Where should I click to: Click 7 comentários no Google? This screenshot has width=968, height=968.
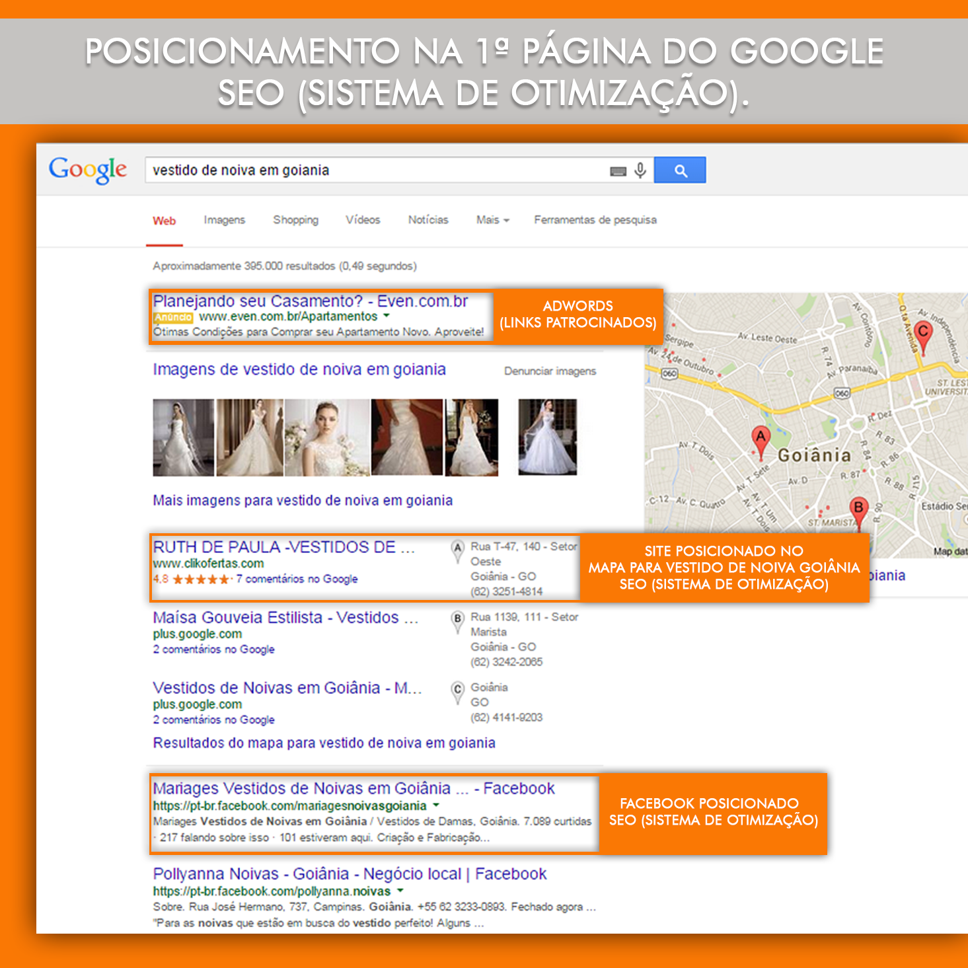297,579
